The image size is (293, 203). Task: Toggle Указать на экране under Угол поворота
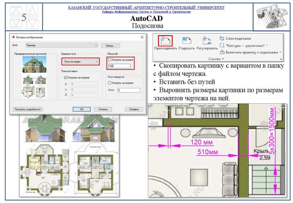110,83
